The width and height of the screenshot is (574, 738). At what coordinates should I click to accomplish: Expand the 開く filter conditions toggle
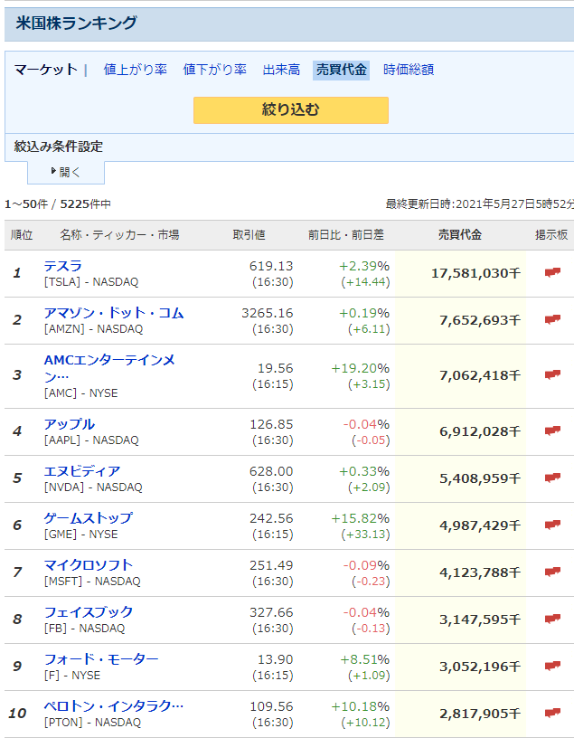tap(66, 172)
